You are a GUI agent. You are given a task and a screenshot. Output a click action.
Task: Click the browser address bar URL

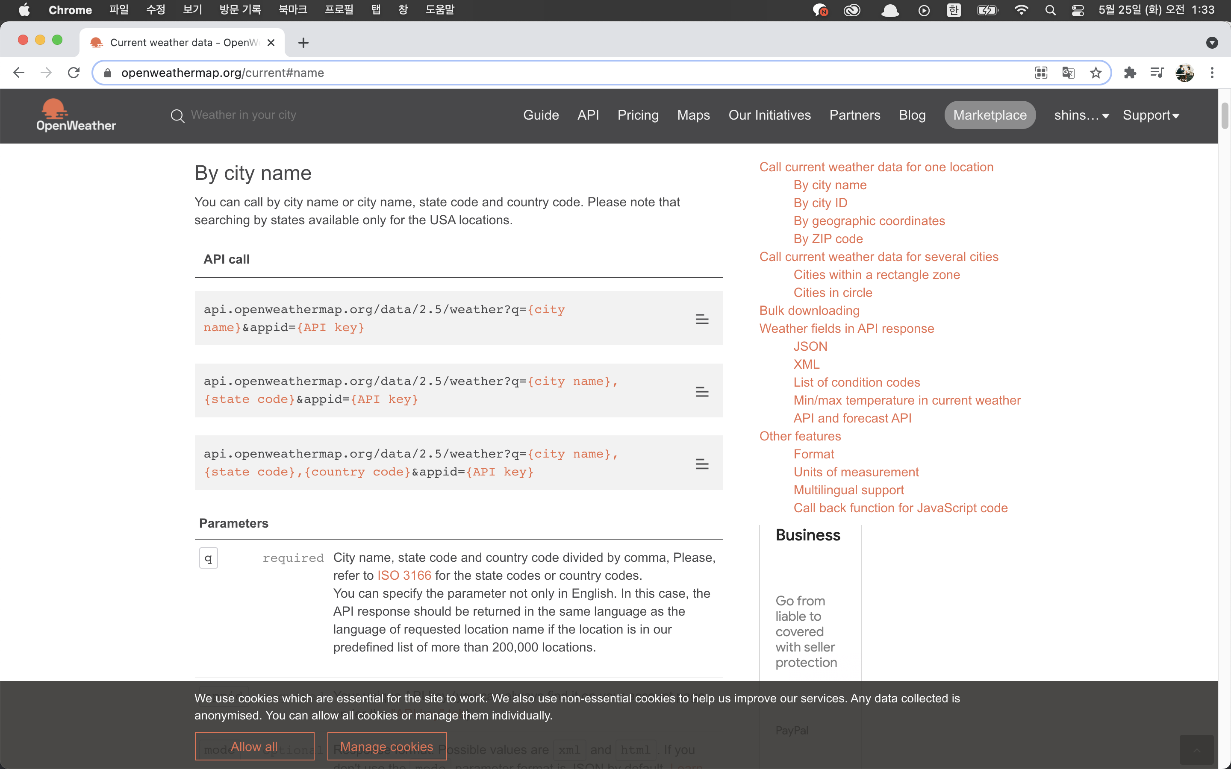(x=223, y=73)
